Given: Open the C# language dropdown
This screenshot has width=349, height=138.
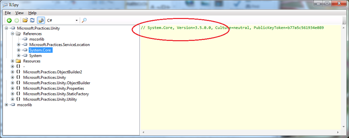Looking at the screenshot, I should click(77, 20).
